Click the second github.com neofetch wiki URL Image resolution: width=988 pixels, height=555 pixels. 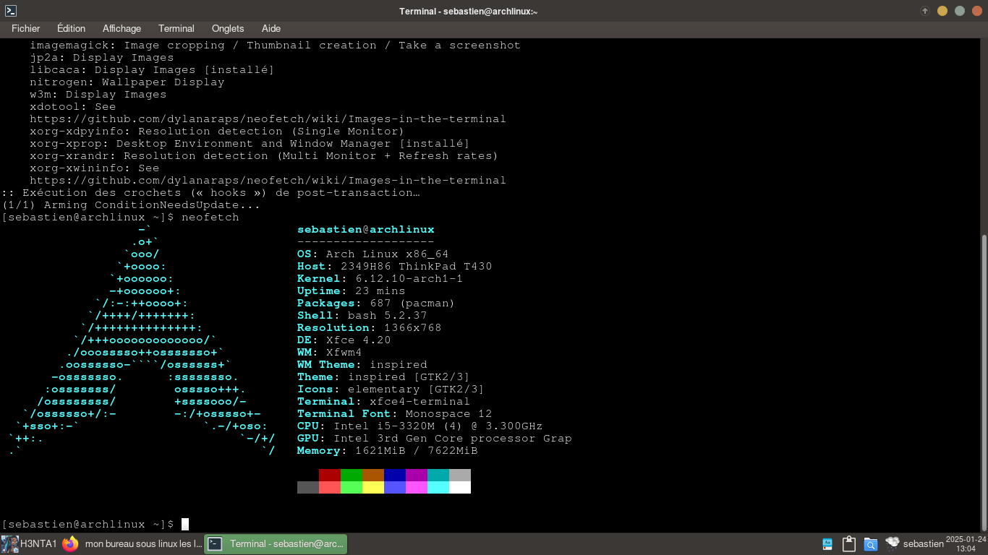click(x=268, y=180)
